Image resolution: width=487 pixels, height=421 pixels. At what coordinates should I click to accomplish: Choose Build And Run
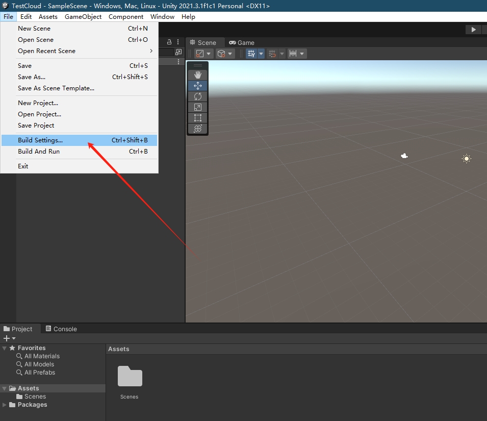coord(79,152)
